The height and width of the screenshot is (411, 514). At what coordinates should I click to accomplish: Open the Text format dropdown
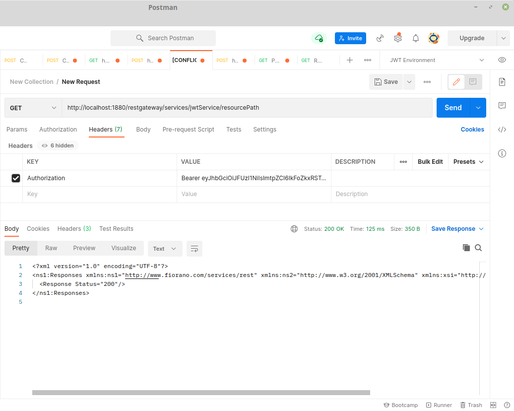165,249
